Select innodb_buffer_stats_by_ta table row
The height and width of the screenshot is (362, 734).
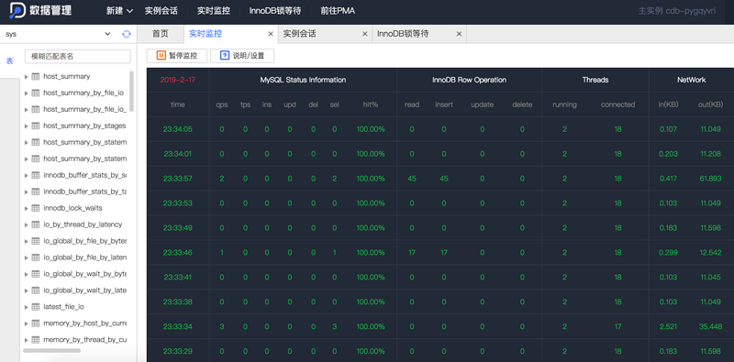pyautogui.click(x=84, y=192)
